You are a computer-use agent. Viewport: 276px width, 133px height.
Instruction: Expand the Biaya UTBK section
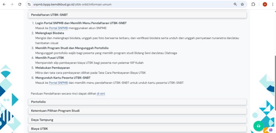pyautogui.click(x=137, y=129)
